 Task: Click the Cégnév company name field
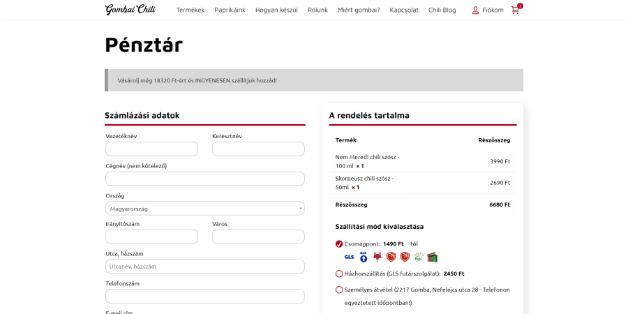205,179
